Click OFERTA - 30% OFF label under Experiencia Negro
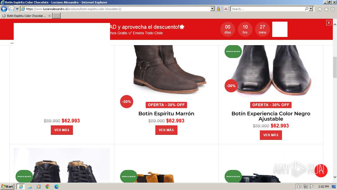This screenshot has height=190, width=337. 271,105
